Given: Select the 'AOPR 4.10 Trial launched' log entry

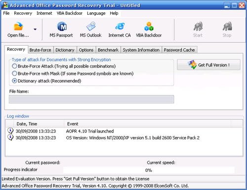Looking at the screenshot, I should pos(90,131).
